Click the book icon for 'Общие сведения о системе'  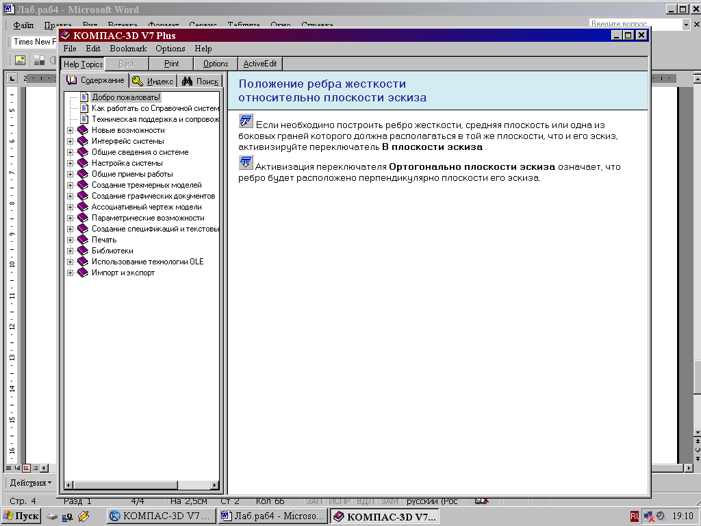click(83, 152)
